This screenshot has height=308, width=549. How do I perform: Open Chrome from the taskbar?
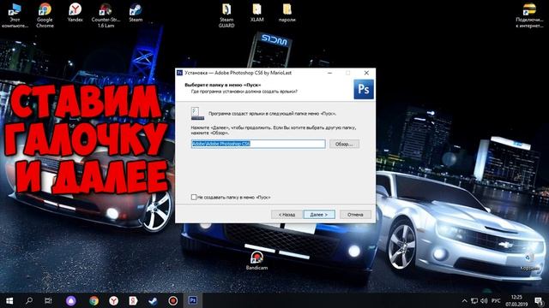[94, 300]
